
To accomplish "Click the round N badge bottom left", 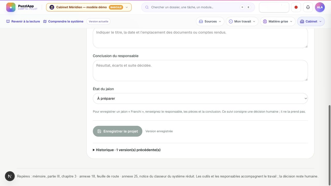I will 10,176.
